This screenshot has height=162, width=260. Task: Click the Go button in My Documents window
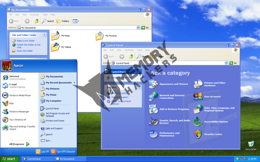pyautogui.click(x=145, y=28)
